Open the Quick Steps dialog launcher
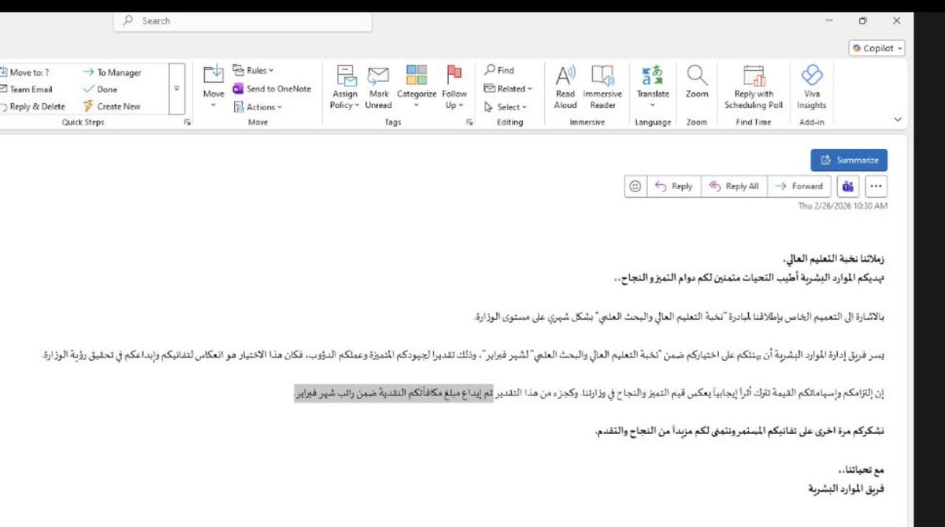 (x=187, y=123)
